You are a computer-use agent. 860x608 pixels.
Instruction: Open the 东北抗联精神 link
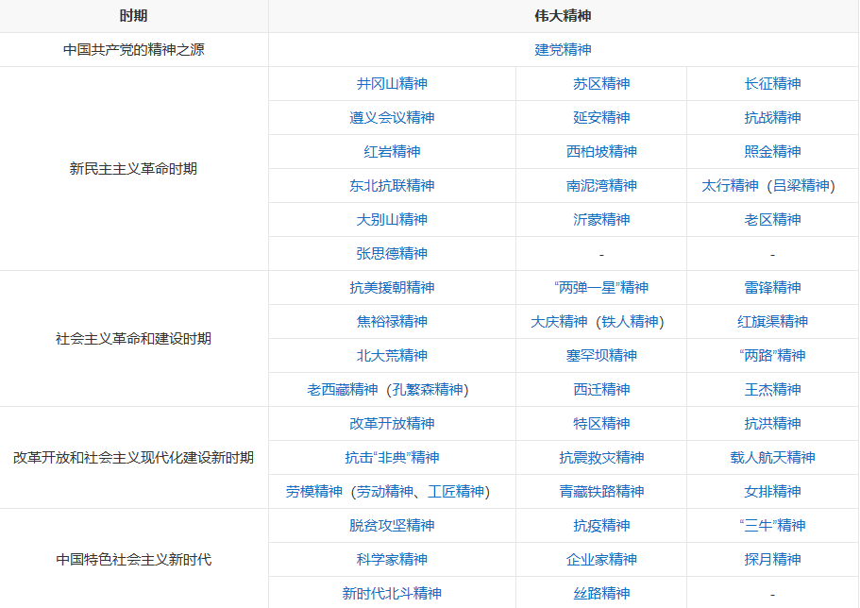392,186
